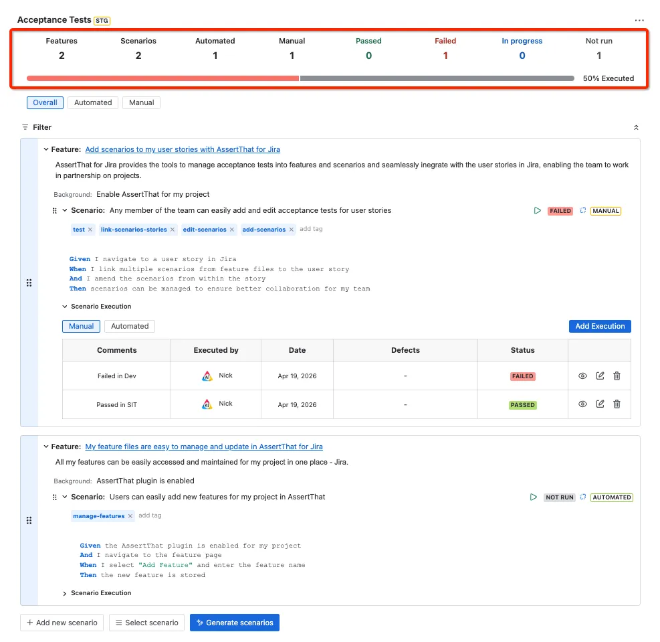Image resolution: width=660 pixels, height=642 pixels.
Task: Grab the drag handle of first feature
Action: click(29, 283)
